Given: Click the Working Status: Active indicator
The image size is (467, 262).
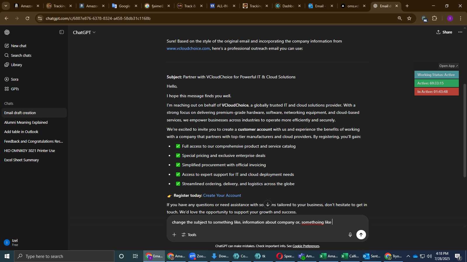Looking at the screenshot, I should pos(436,75).
